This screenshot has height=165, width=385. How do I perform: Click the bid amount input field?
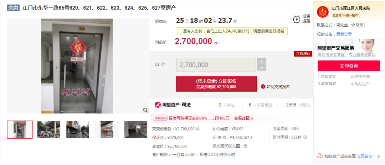(216, 65)
